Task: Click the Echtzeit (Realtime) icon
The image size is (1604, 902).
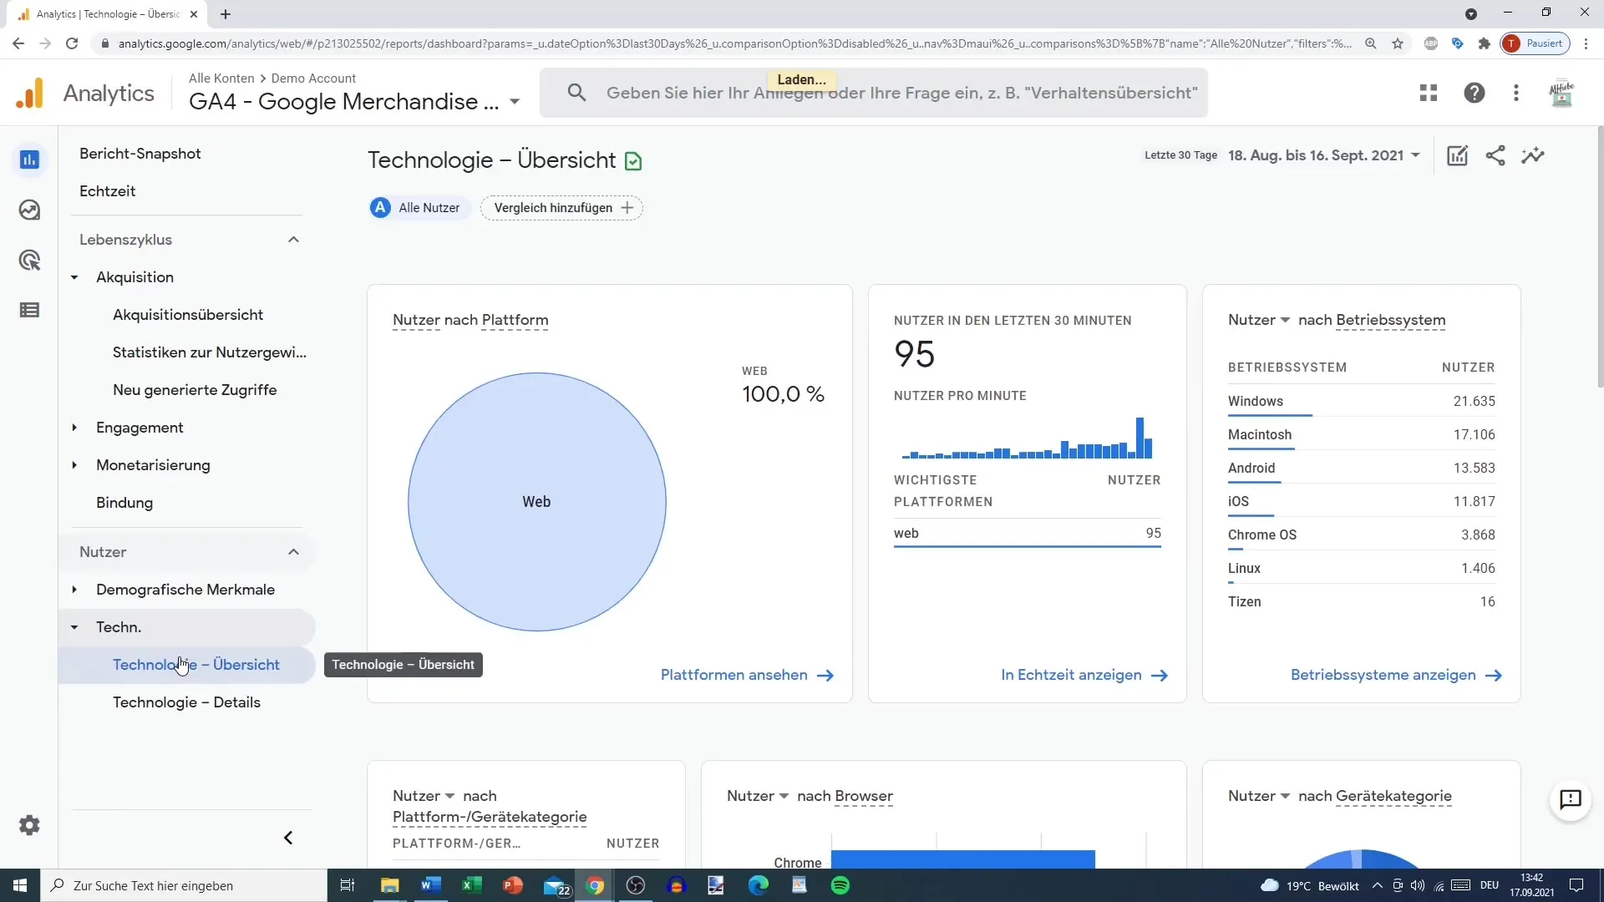Action: click(30, 210)
